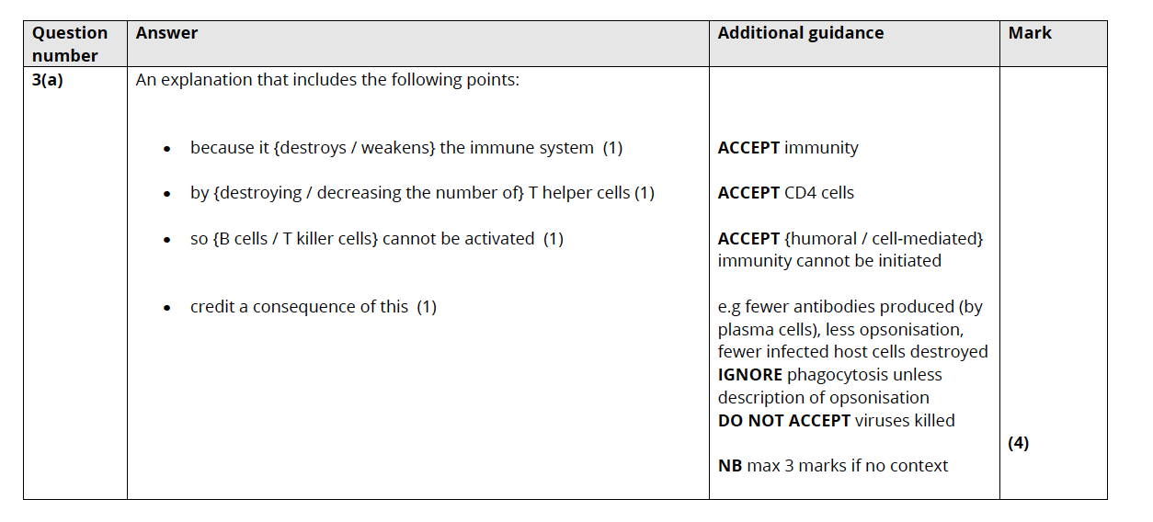Select the question number 3(a) cell
The image size is (1153, 522).
[48, 80]
